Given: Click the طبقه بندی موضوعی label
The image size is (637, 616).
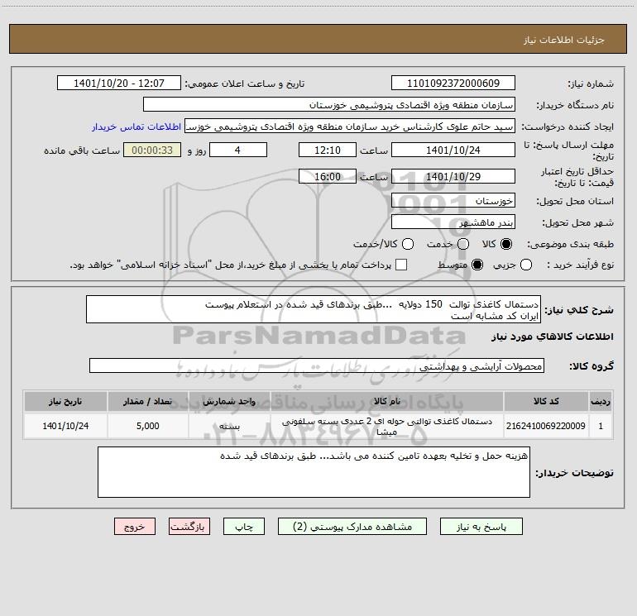Looking at the screenshot, I should click(570, 244).
